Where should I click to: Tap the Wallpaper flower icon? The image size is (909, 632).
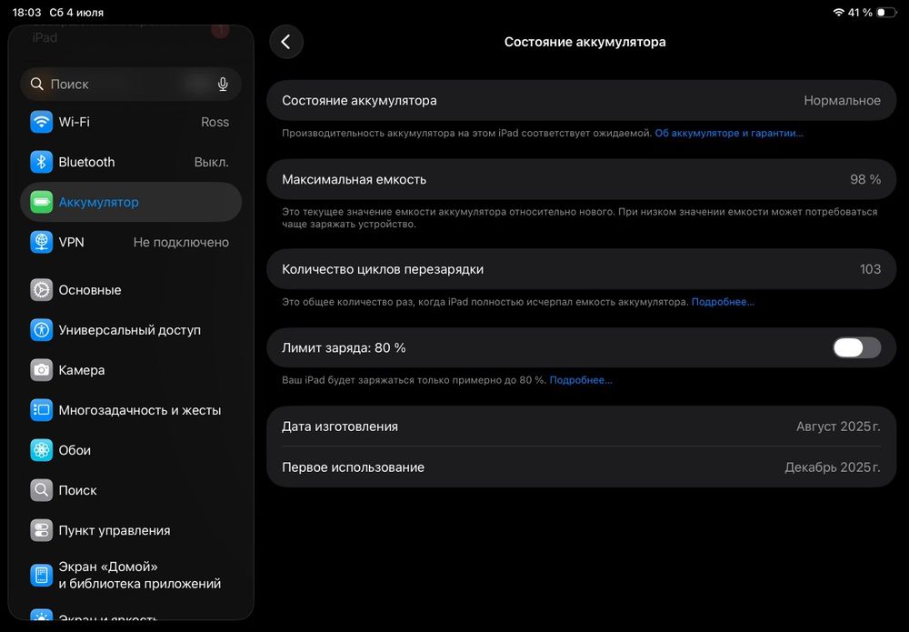[41, 450]
